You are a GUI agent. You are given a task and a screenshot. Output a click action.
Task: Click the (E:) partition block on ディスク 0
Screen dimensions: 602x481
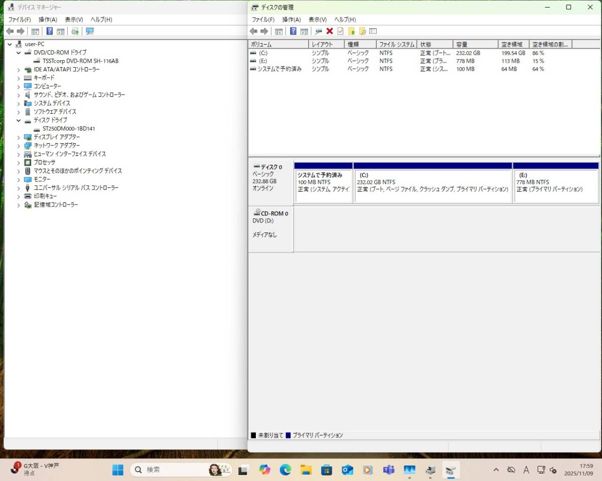coord(554,182)
